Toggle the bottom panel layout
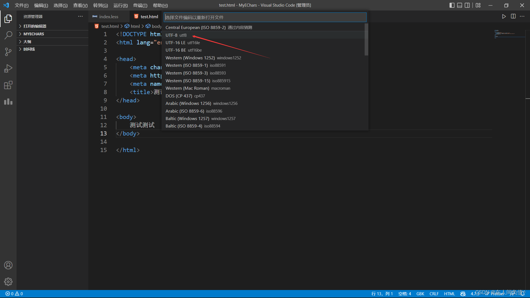 coord(460,5)
